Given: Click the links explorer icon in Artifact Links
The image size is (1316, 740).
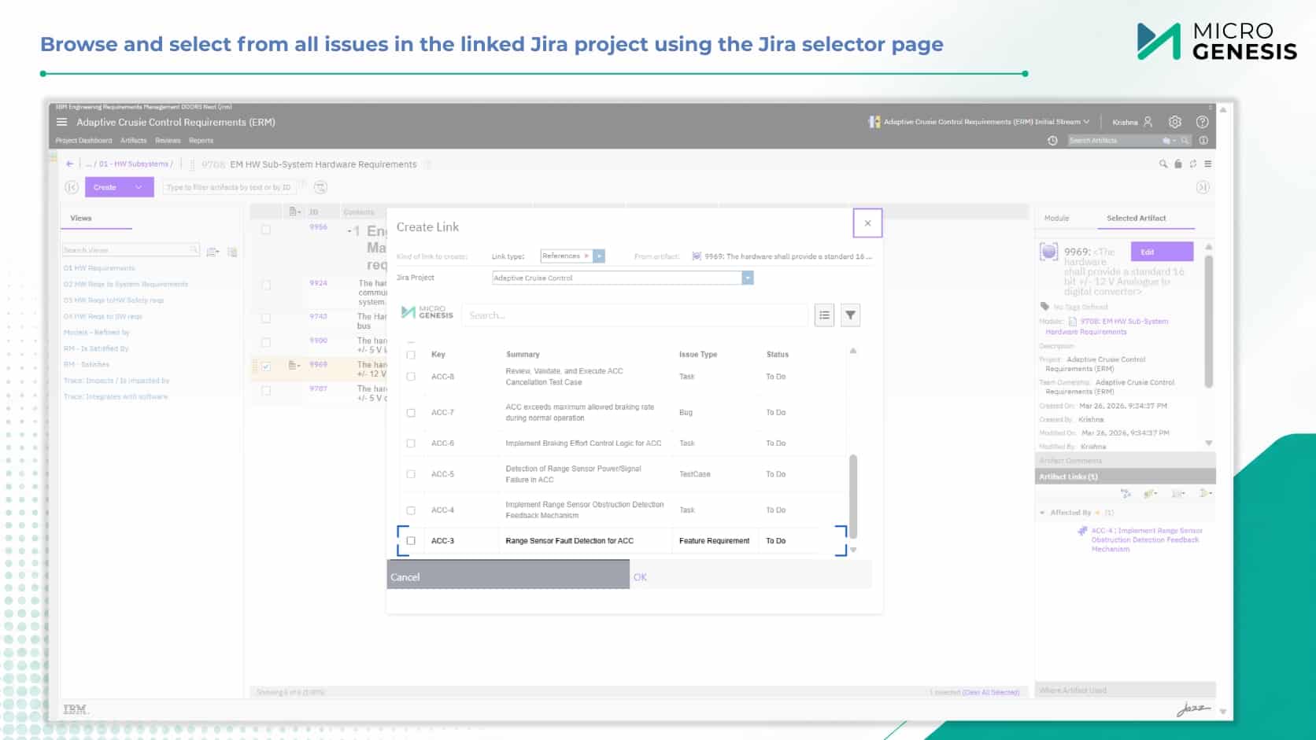Looking at the screenshot, I should pos(1126,494).
